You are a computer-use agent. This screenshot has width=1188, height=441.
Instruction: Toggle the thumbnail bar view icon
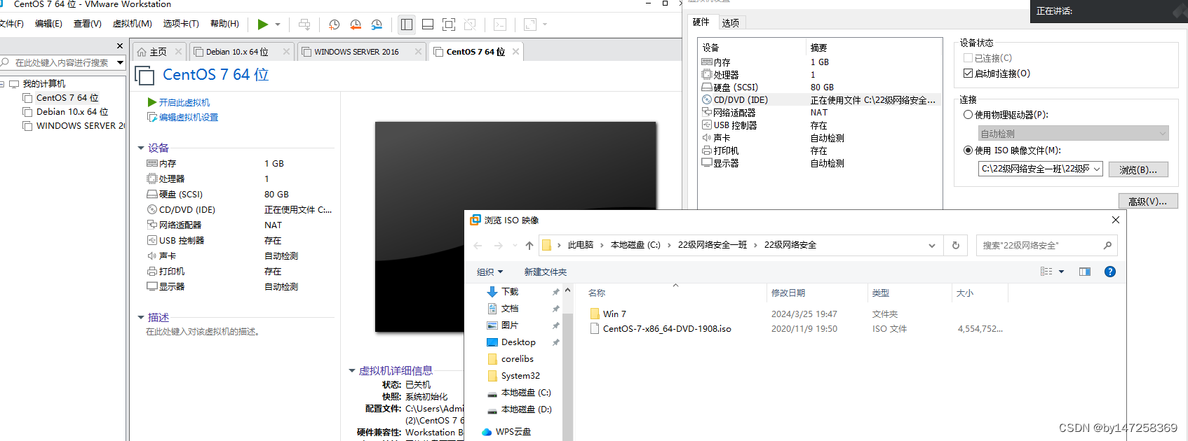point(428,24)
